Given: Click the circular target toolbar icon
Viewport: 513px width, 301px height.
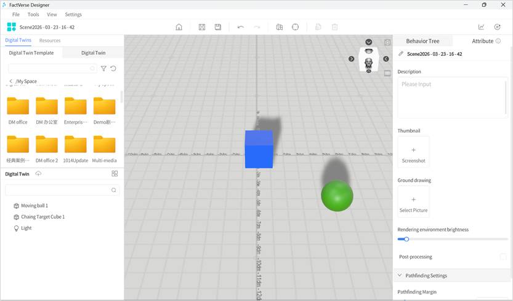Looking at the screenshot, I should (295, 27).
